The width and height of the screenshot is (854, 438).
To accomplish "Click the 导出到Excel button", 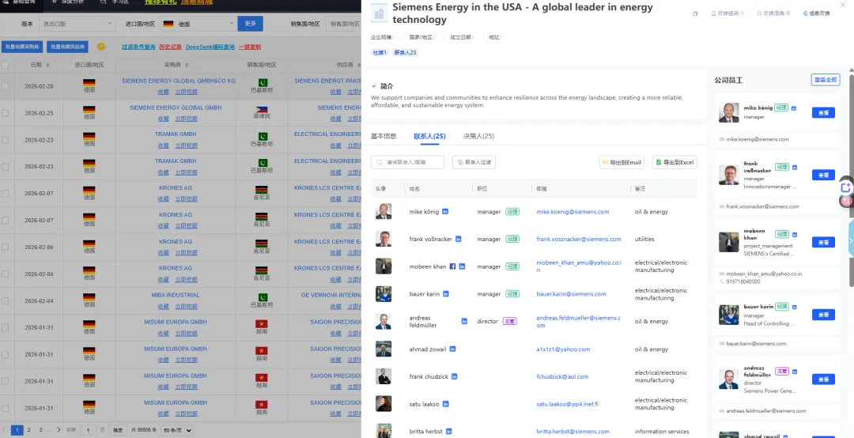I will 675,162.
